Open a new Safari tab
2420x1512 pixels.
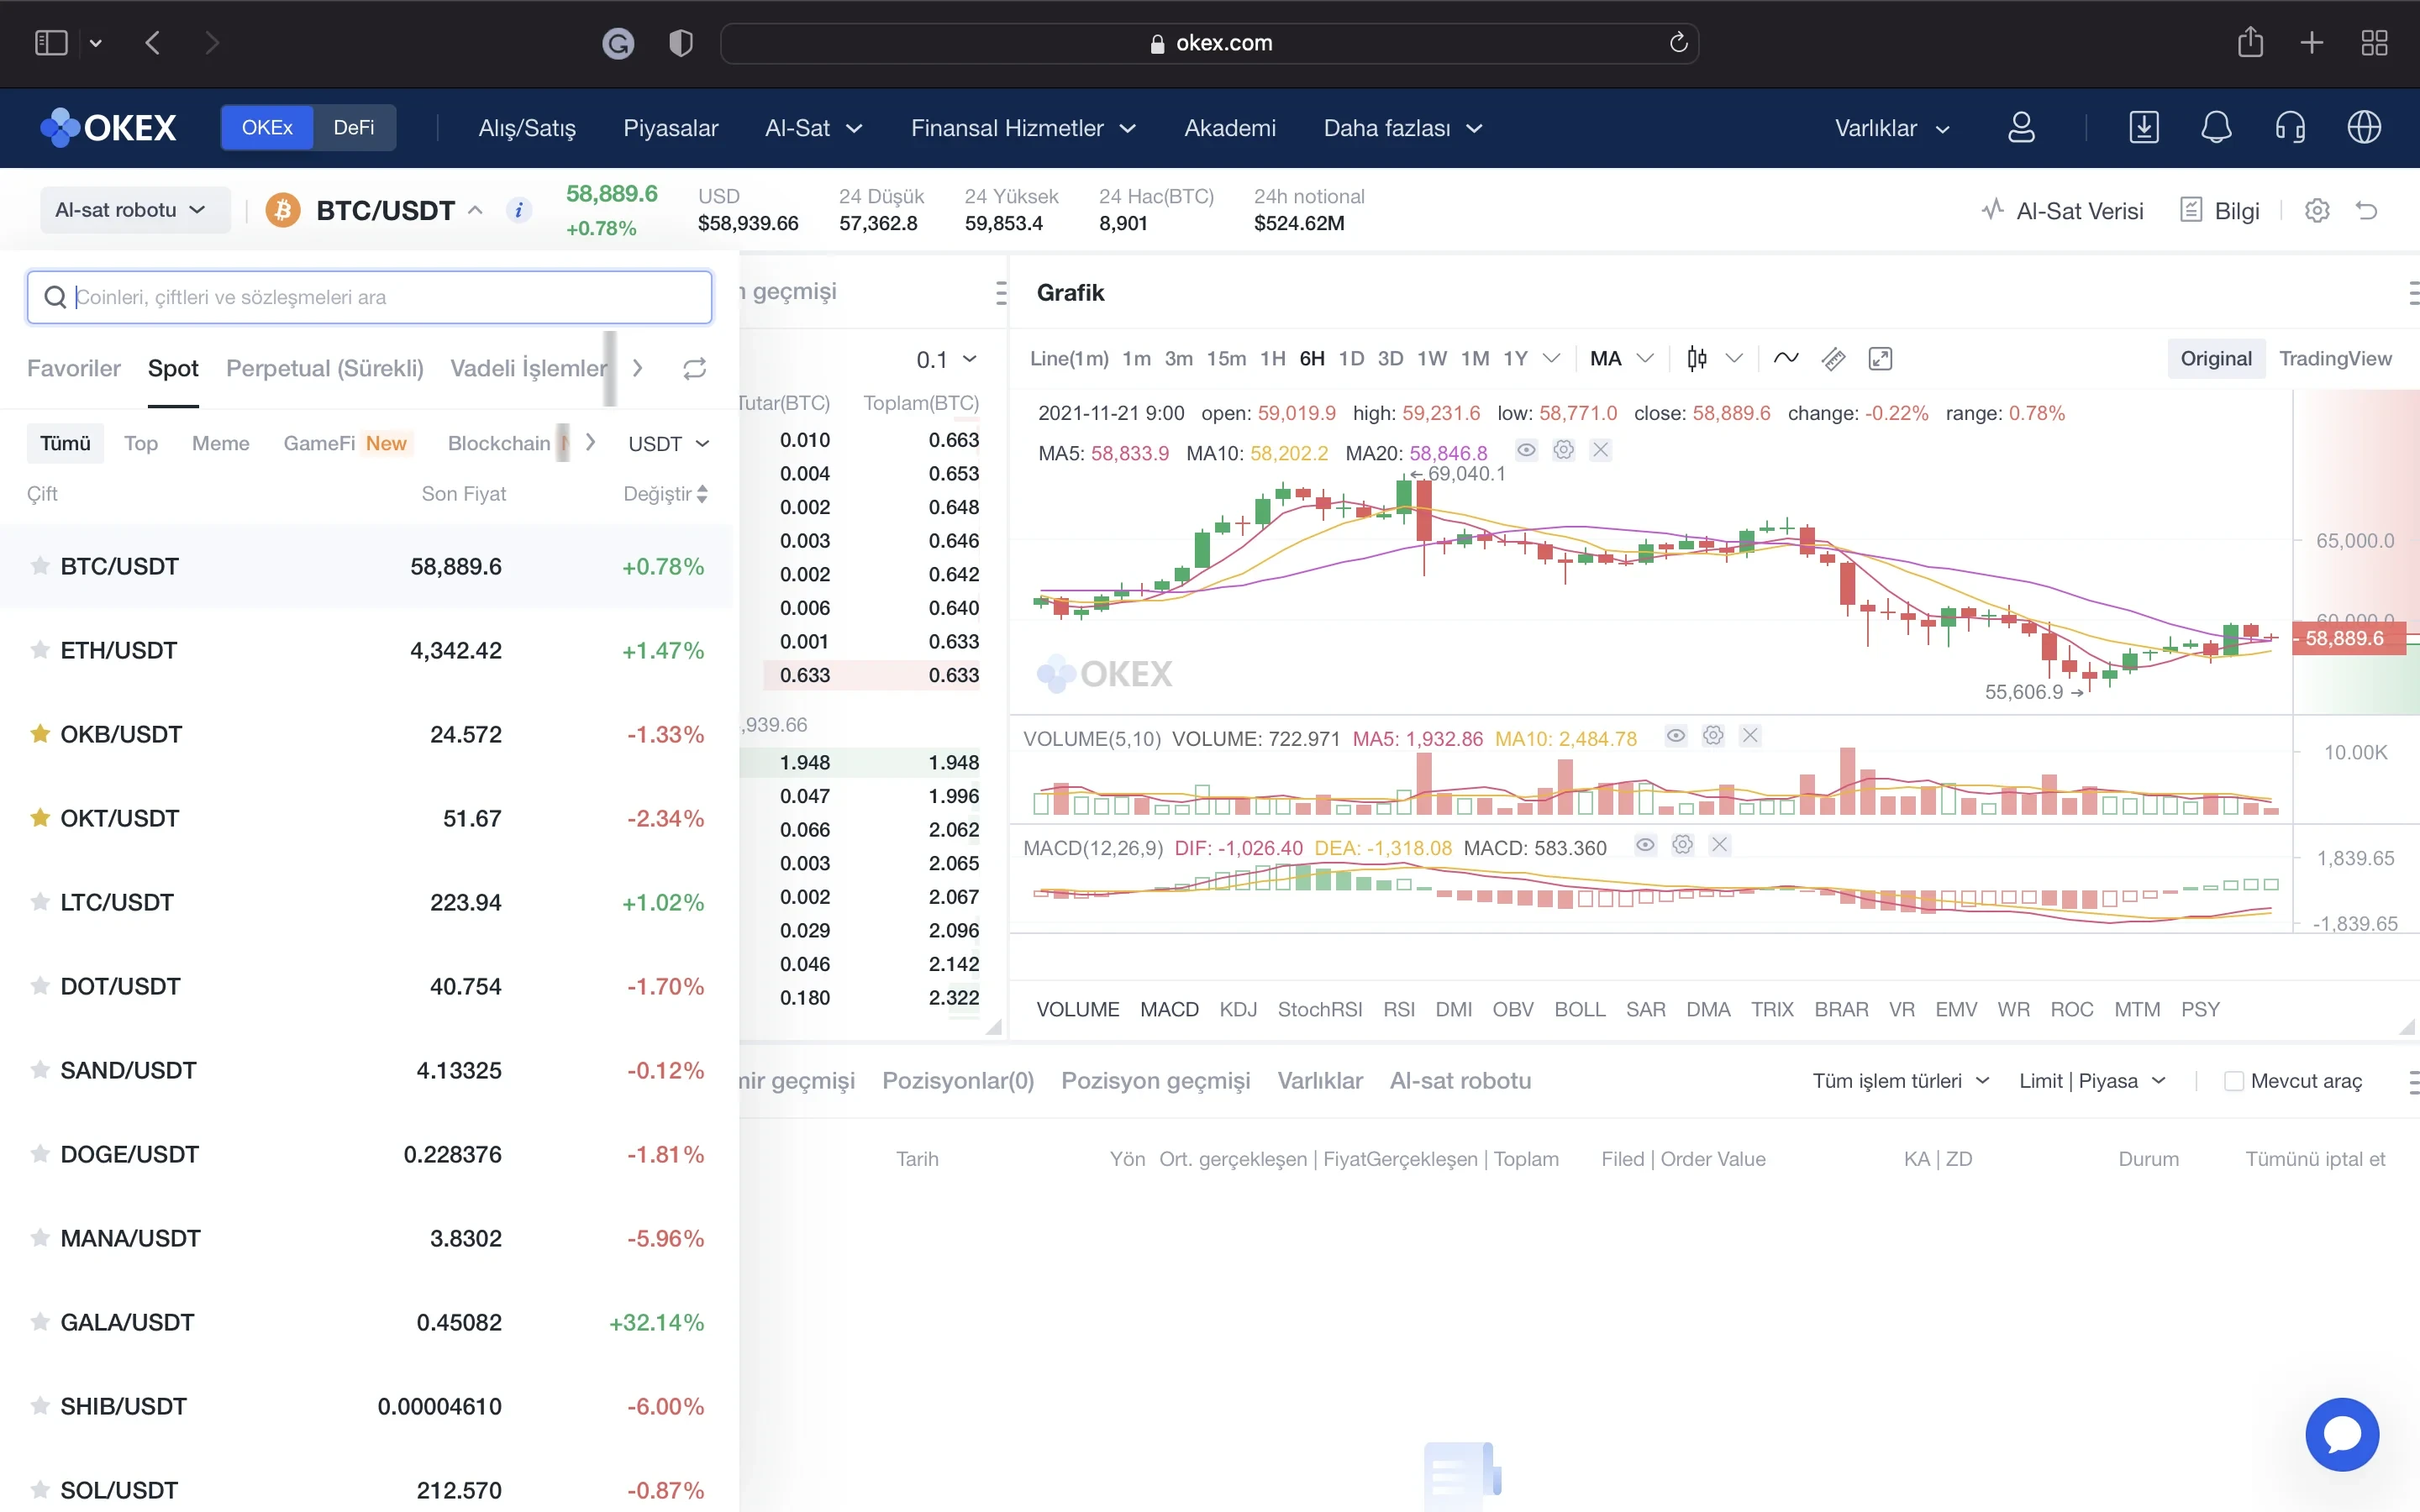[2311, 42]
